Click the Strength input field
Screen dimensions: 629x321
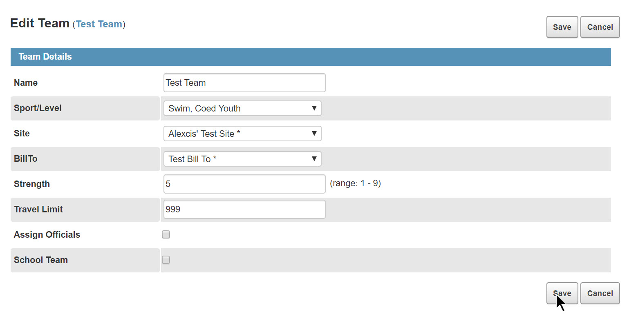pyautogui.click(x=244, y=184)
